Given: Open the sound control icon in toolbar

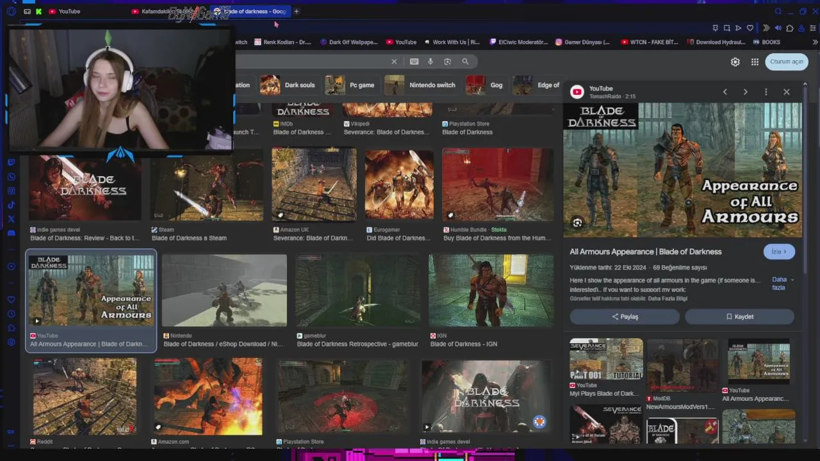Looking at the screenshot, I should 778,28.
